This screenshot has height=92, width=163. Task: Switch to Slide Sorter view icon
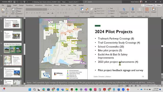click(x=131, y=86)
